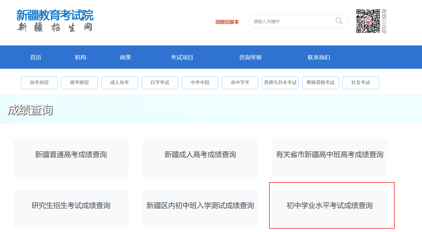
Task: Go to 首页 in navigation bar
Action: 36,57
